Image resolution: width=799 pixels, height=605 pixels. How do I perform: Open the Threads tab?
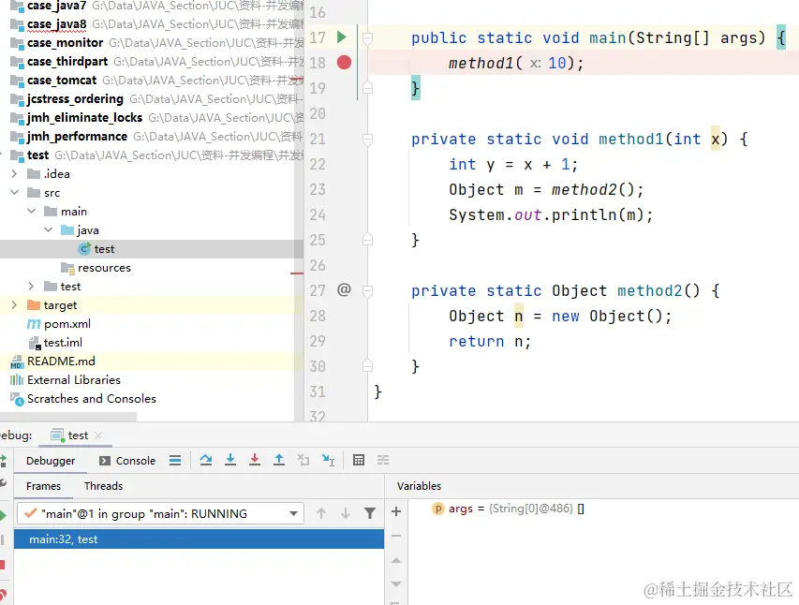[x=103, y=486]
